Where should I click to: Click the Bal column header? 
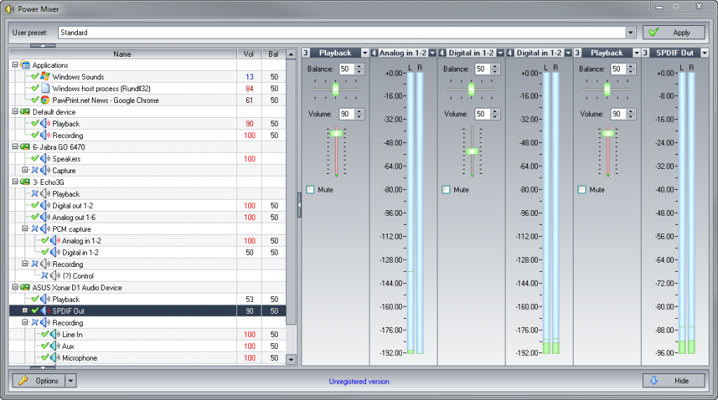pos(273,54)
